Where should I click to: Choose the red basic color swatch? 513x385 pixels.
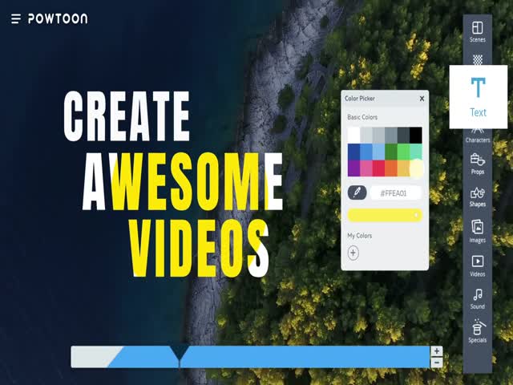(378, 168)
